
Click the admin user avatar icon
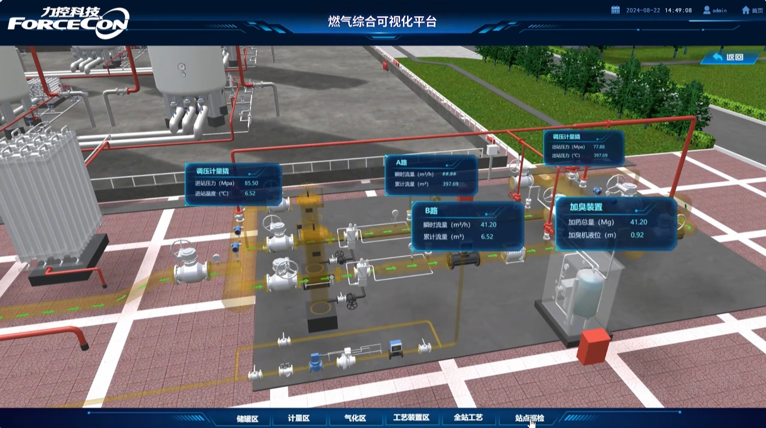707,10
